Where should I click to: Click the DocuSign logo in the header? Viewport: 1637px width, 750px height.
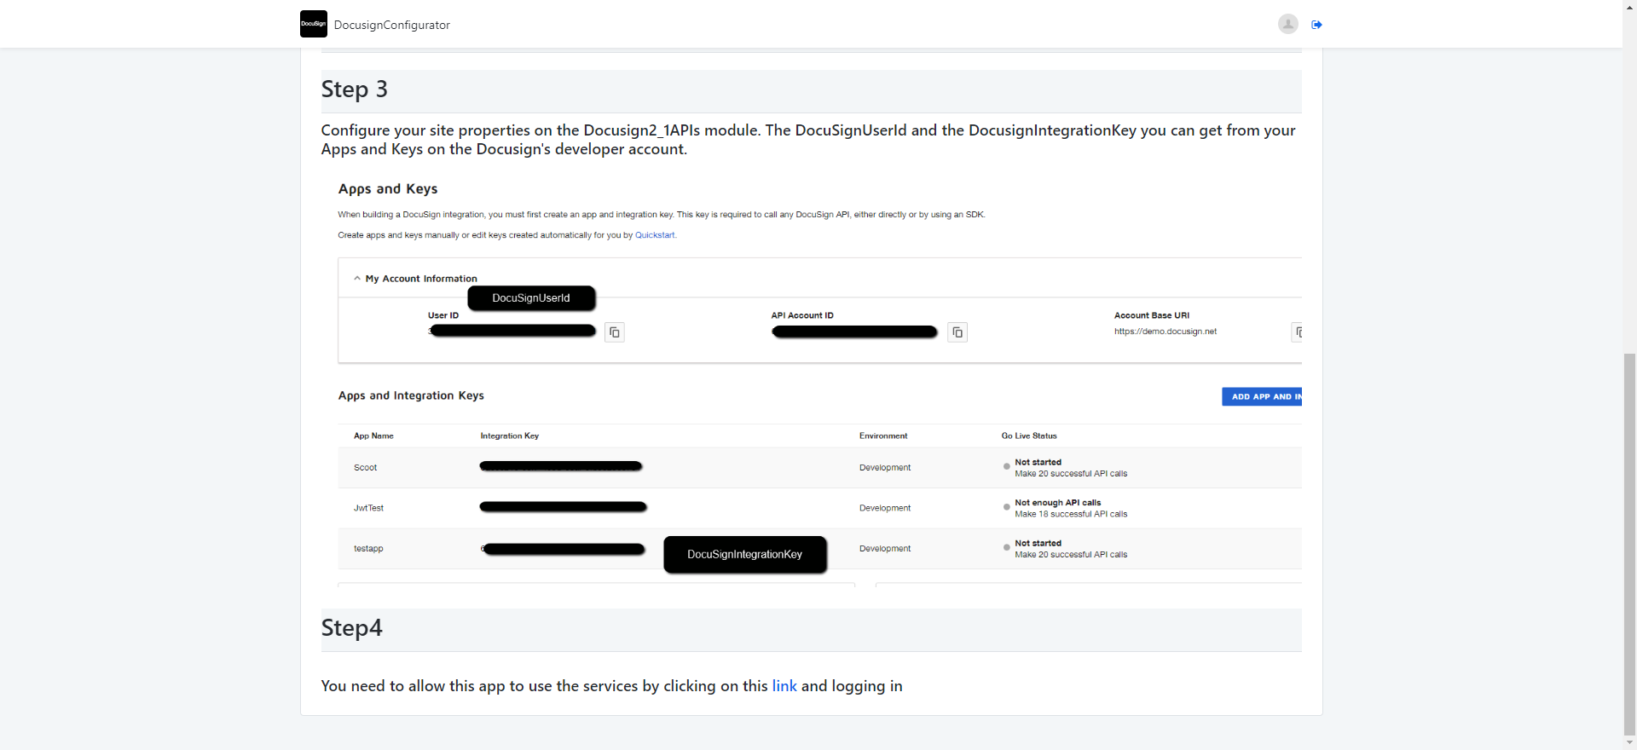(314, 24)
